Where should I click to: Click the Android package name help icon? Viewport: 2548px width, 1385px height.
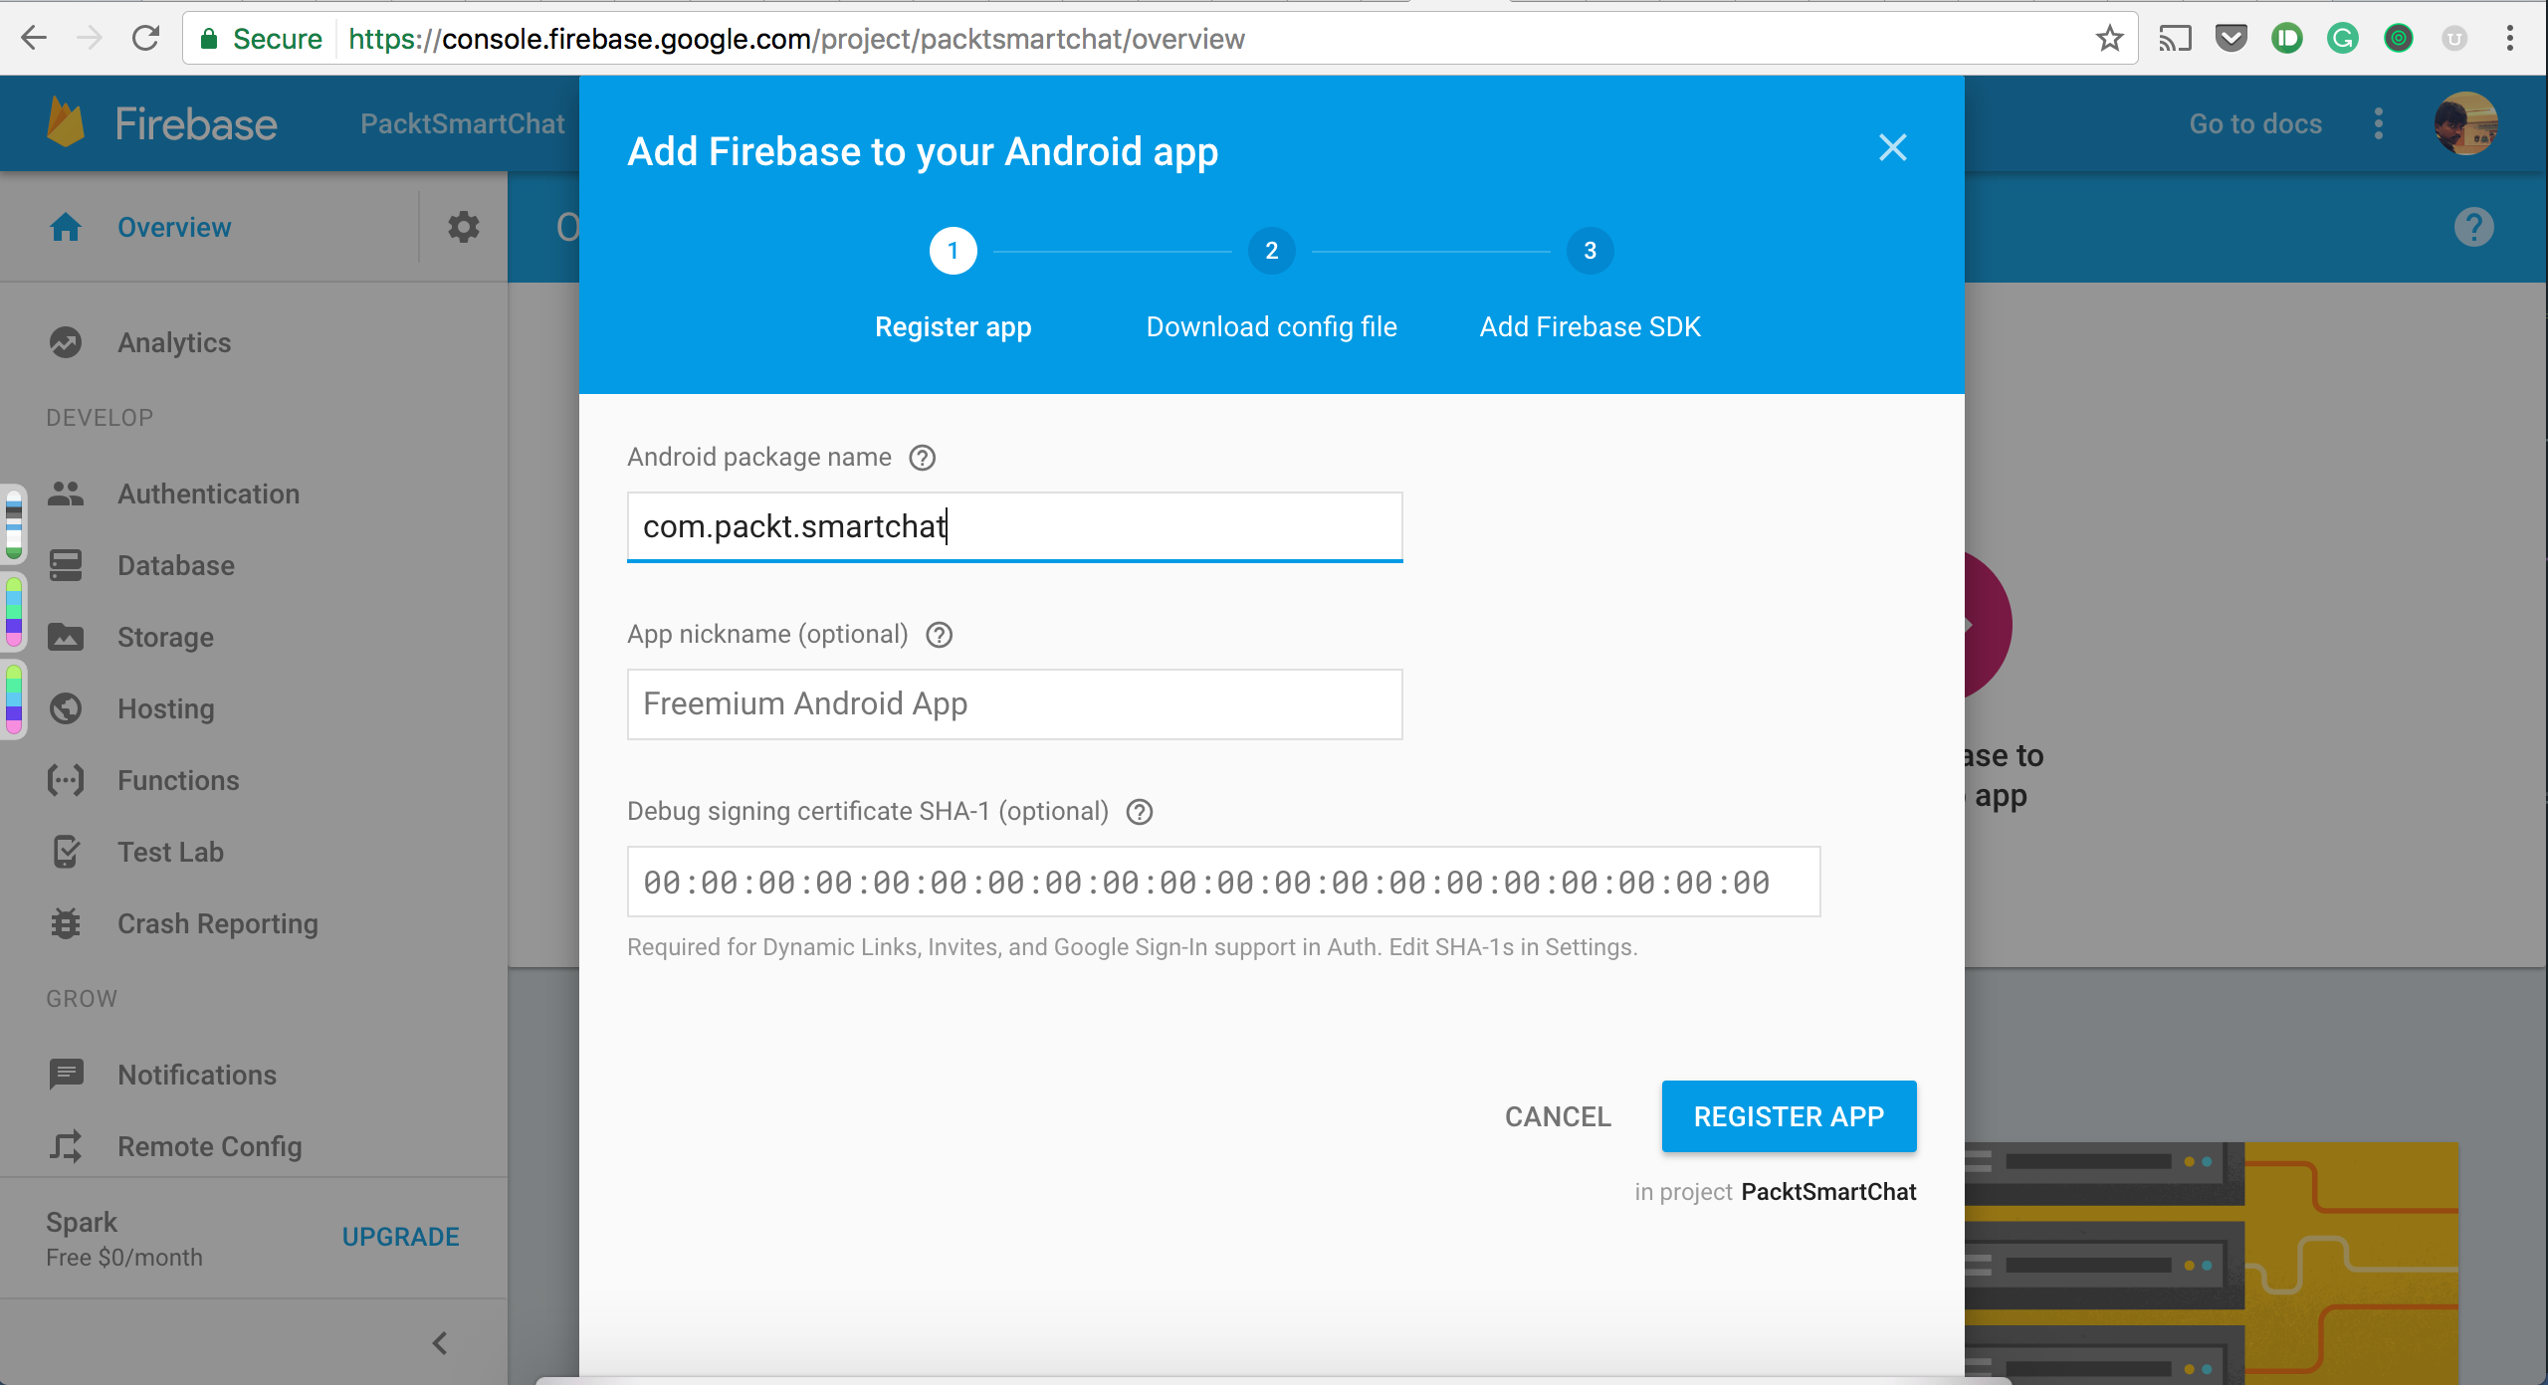pyautogui.click(x=923, y=458)
